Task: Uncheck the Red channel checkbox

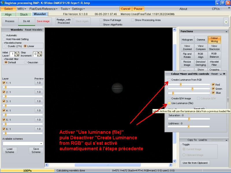Action: coord(213,84)
